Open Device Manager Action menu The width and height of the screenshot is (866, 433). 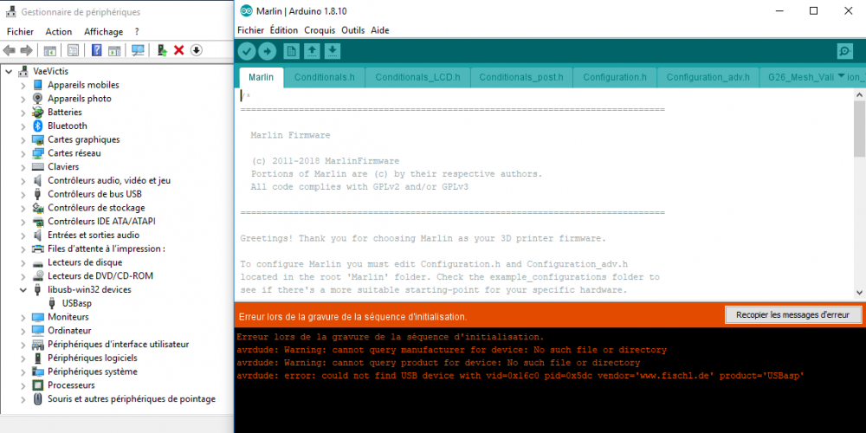pos(59,32)
